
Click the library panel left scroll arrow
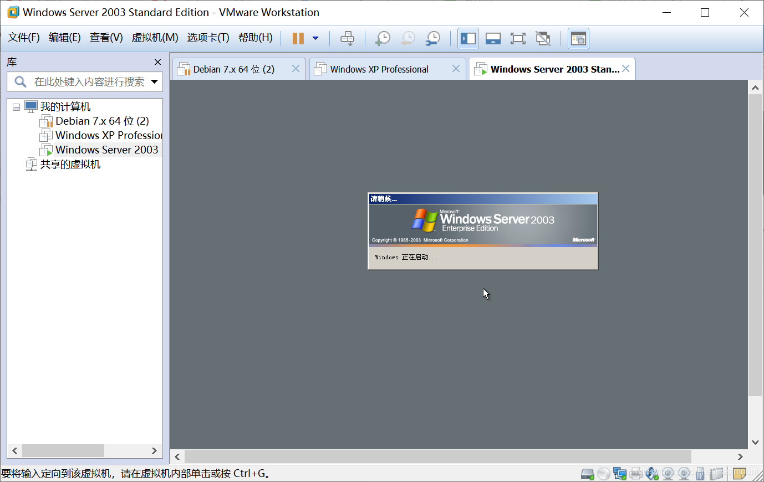(x=15, y=450)
